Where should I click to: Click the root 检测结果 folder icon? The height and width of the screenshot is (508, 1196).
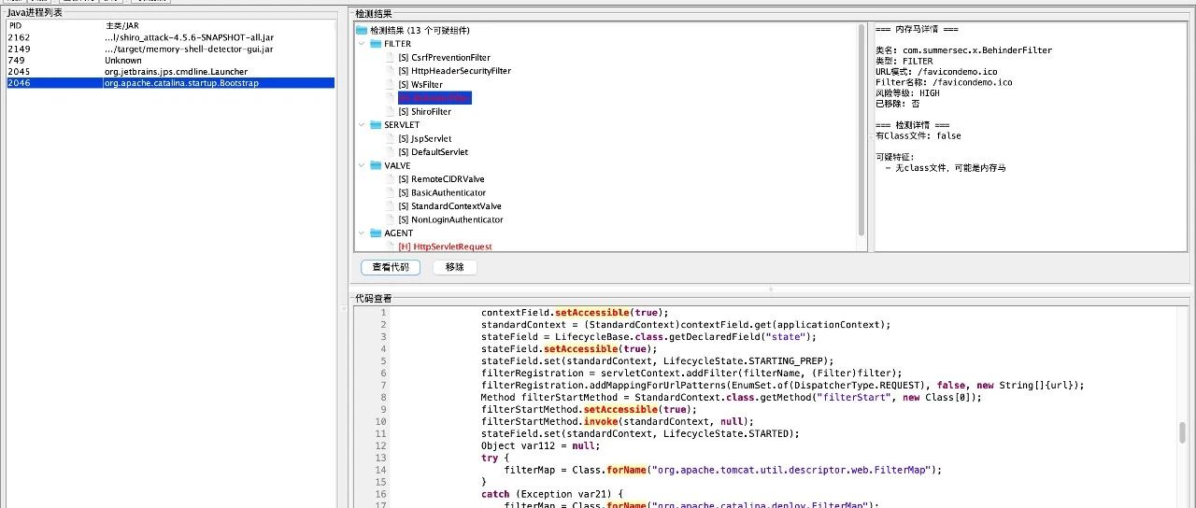tap(363, 30)
